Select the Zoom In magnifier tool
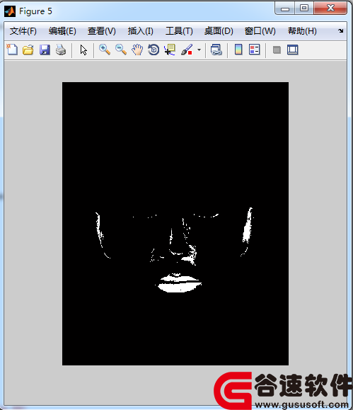353x410 pixels. click(105, 50)
